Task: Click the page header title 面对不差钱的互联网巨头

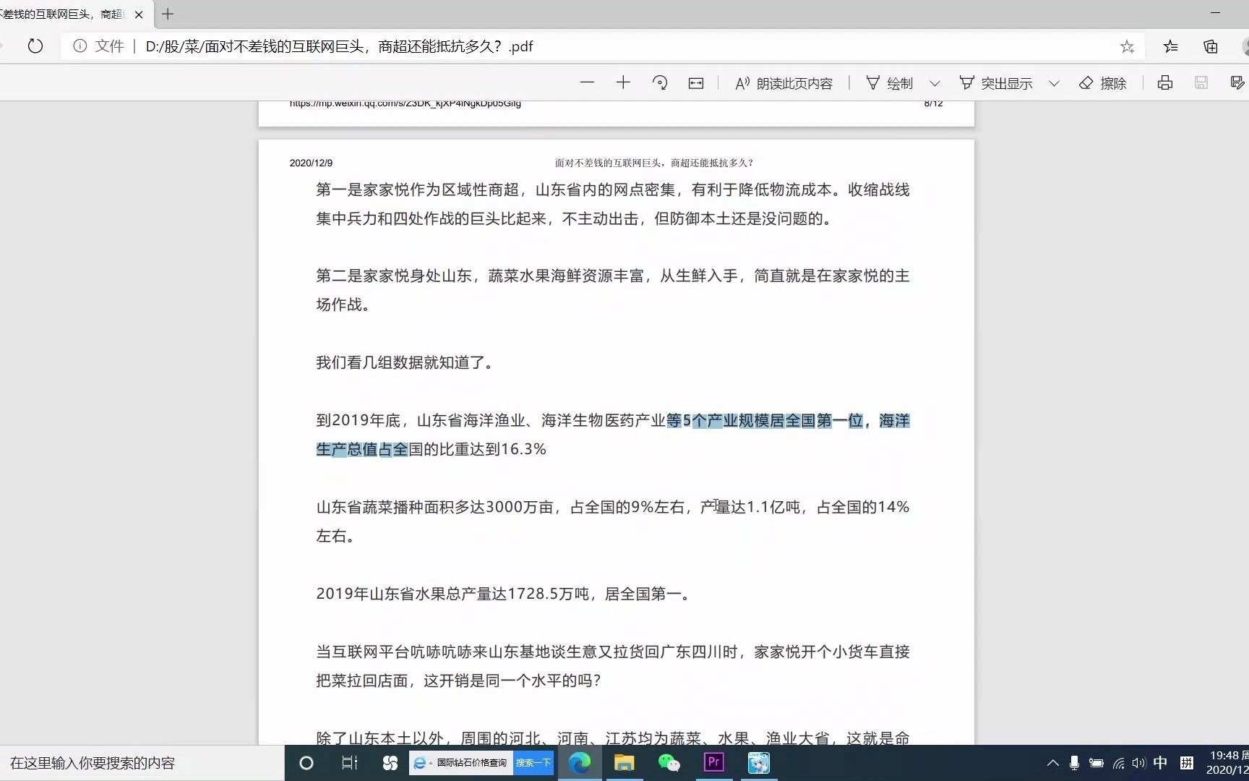Action: (653, 163)
